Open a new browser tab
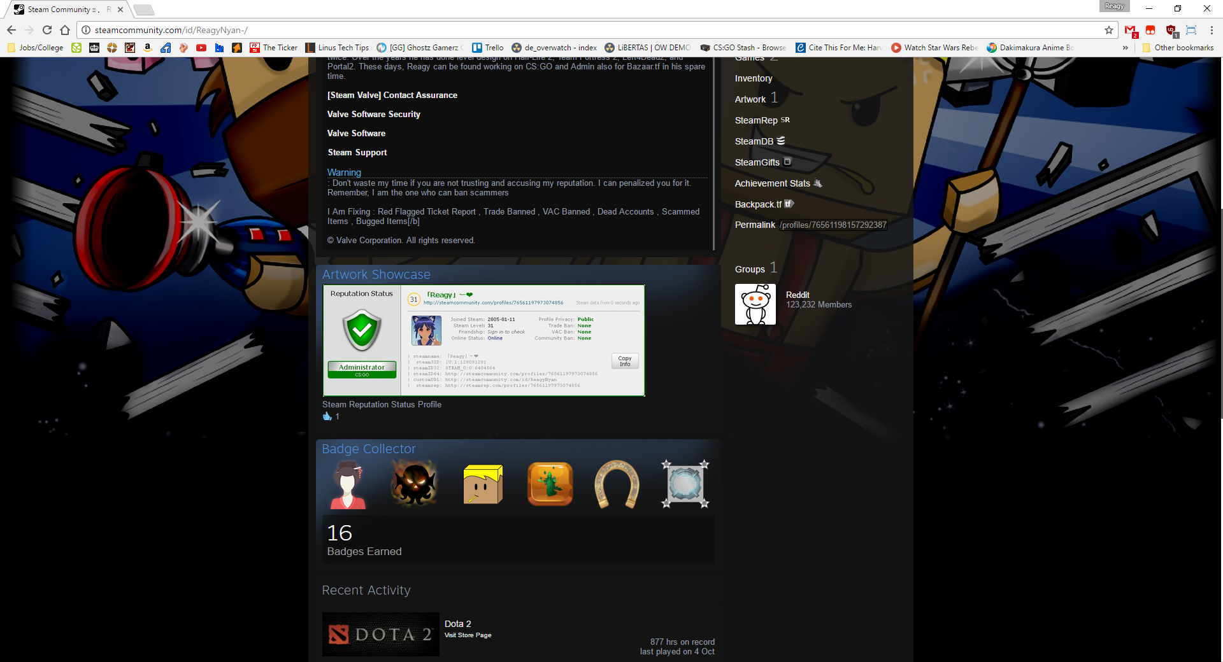This screenshot has height=662, width=1223. pyautogui.click(x=144, y=10)
